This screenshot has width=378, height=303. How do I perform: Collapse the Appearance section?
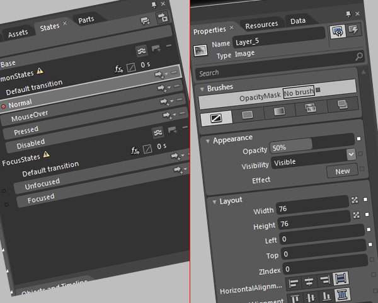tap(207, 141)
